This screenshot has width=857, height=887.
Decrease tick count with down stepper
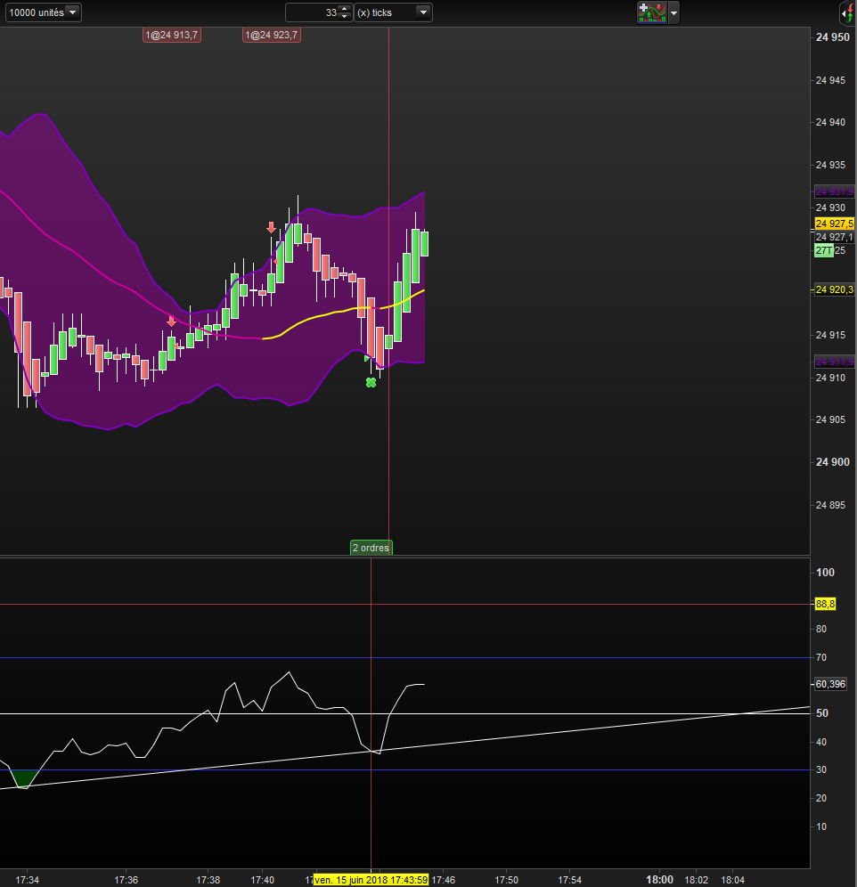(345, 16)
